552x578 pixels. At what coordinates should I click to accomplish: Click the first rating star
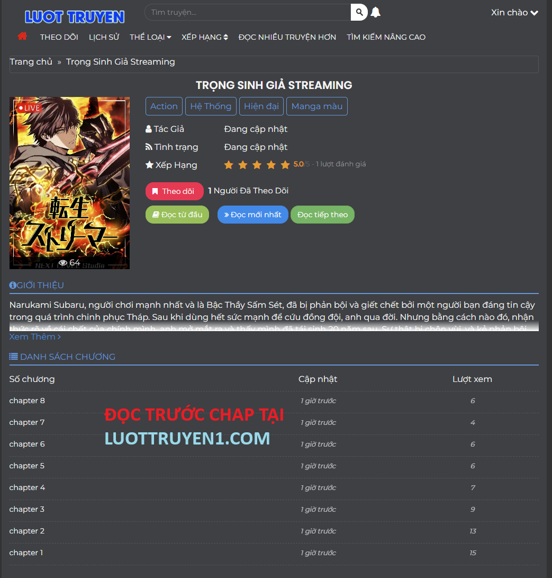(x=229, y=165)
